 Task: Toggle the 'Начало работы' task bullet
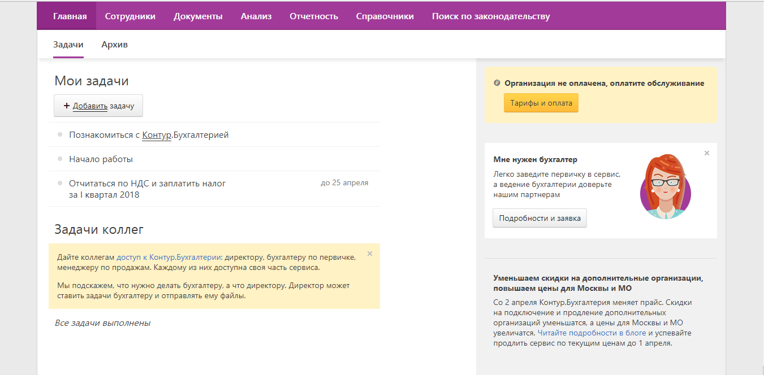click(x=60, y=159)
